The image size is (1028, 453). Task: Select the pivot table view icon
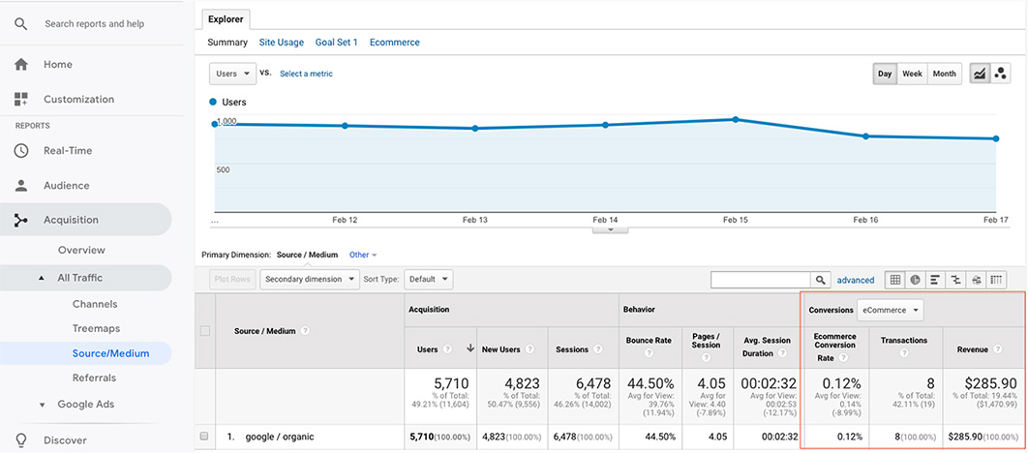click(x=996, y=280)
